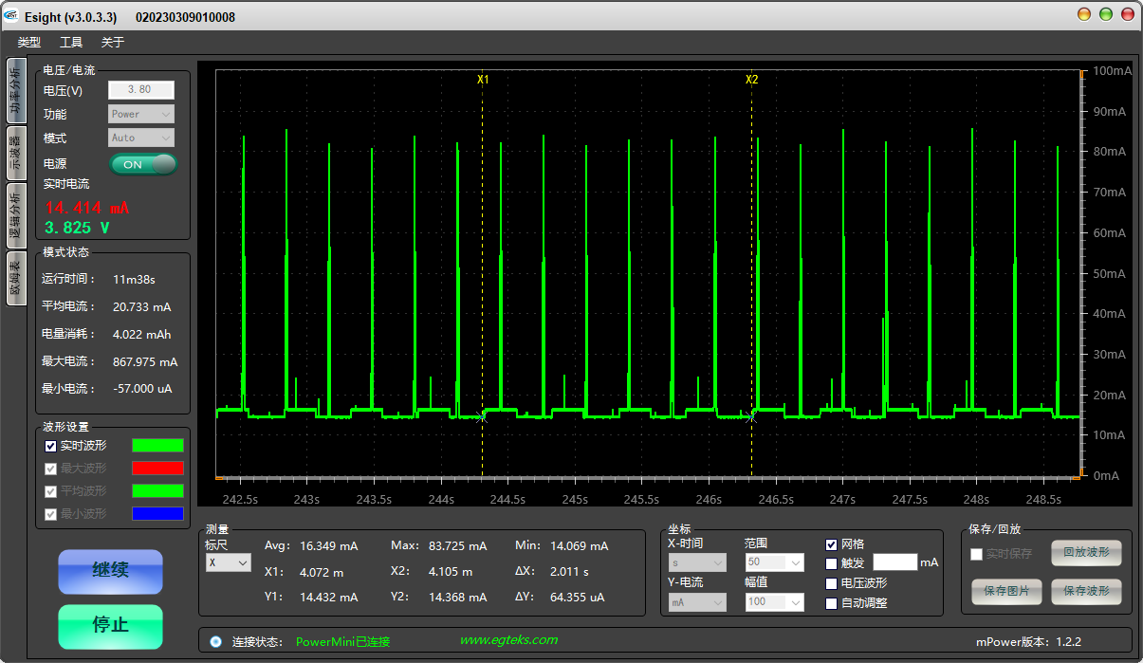The width and height of the screenshot is (1143, 663).
Task: Open the www.egteks.com link
Action: click(x=508, y=640)
